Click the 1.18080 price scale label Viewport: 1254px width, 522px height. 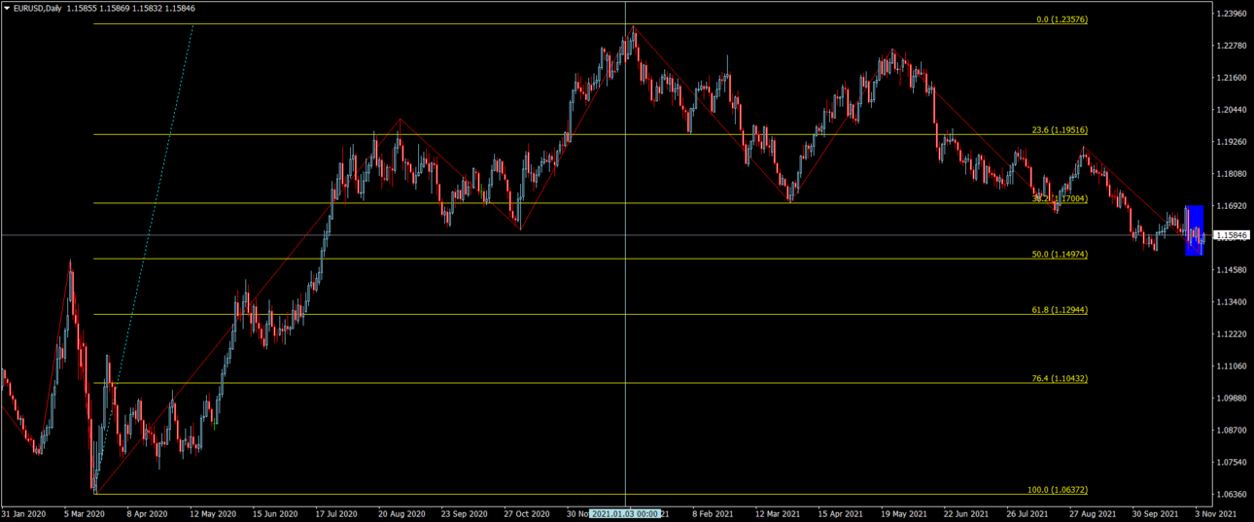(x=1231, y=174)
